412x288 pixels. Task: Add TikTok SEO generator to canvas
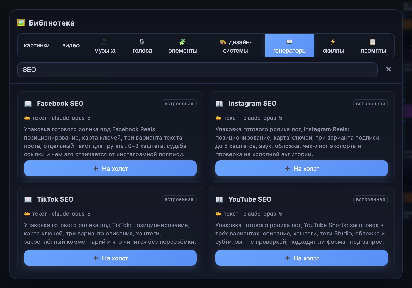coord(110,258)
